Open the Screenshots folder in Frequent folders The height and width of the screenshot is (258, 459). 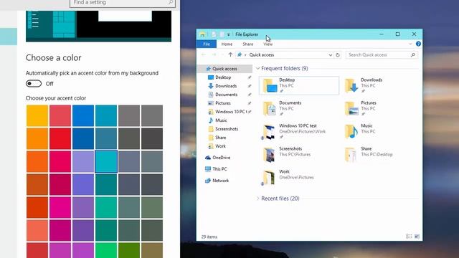299,155
